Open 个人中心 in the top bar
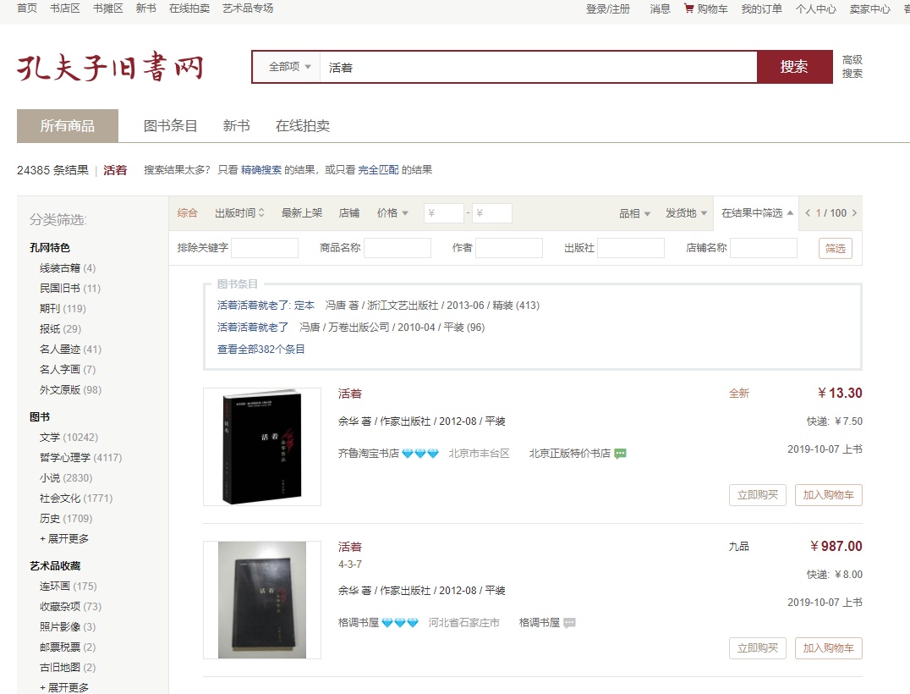This screenshot has height=694, width=910. pos(815,8)
